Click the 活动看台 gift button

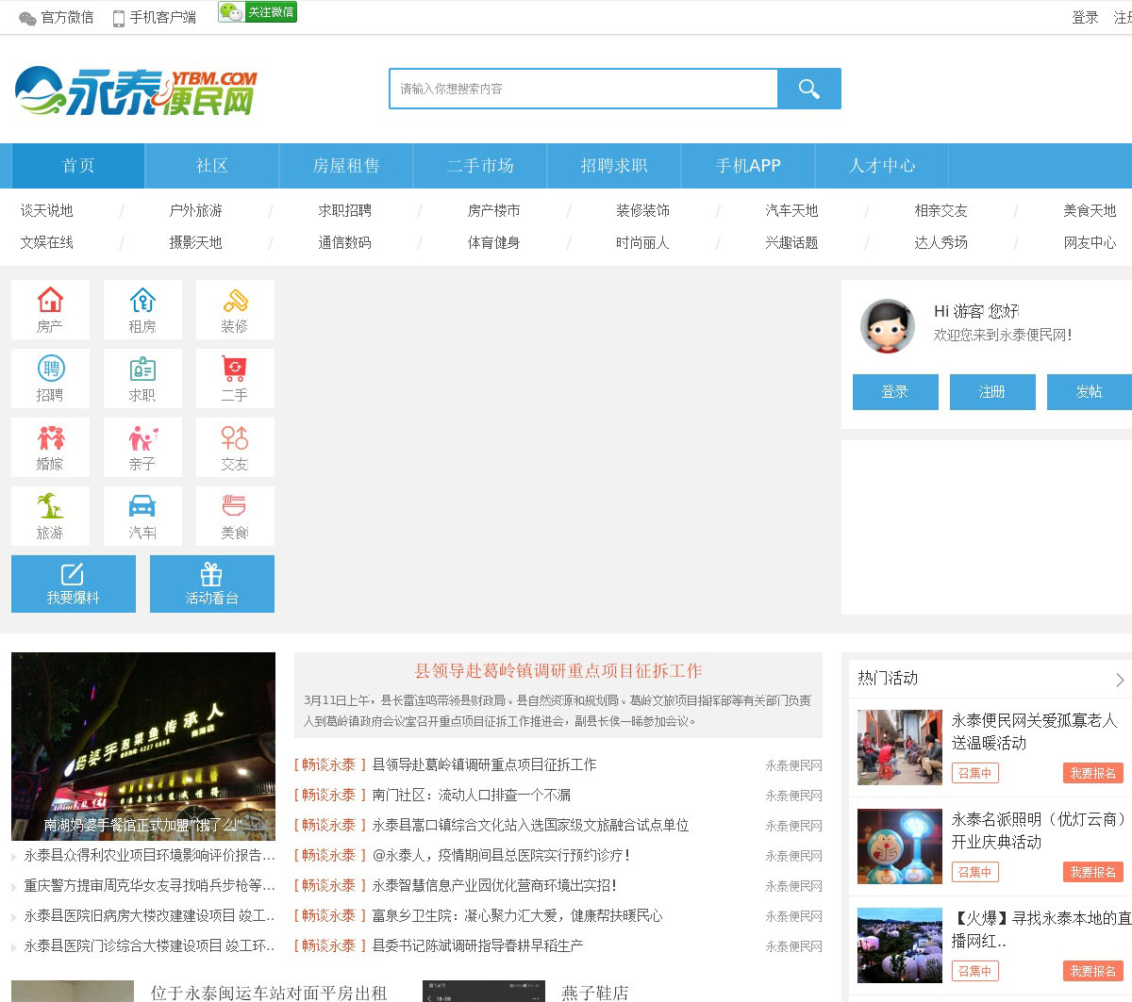pyautogui.click(x=212, y=583)
